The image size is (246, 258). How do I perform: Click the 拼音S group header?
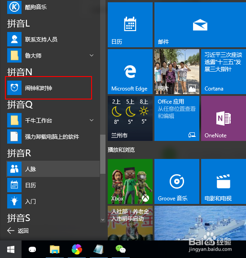(18, 218)
